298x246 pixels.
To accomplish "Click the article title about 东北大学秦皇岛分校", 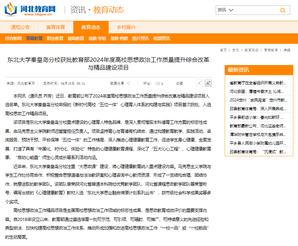I will (108, 63).
